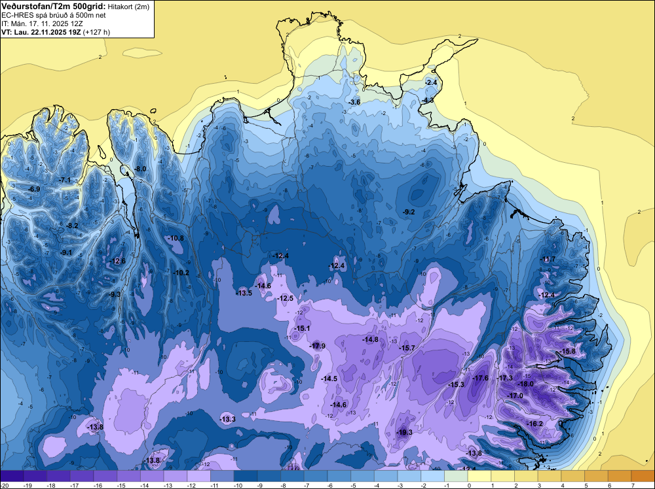Click the initial time 'IT: Mán. 17. 11. 2025 12Z'
The image size is (655, 489).
tap(42, 24)
